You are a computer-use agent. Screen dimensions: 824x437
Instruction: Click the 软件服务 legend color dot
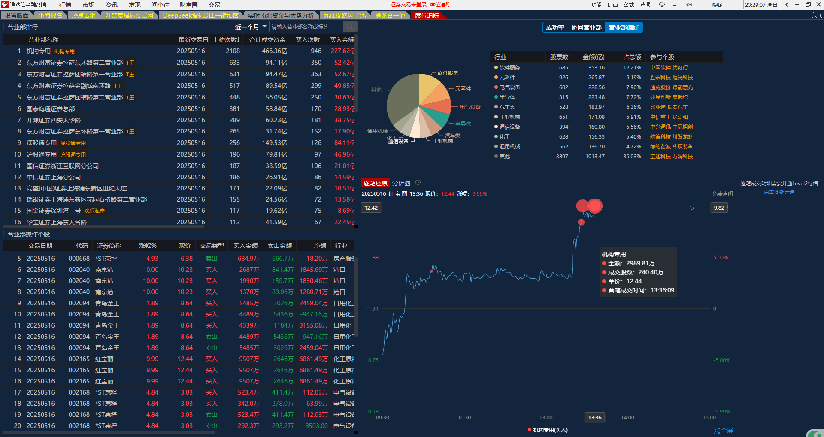496,67
